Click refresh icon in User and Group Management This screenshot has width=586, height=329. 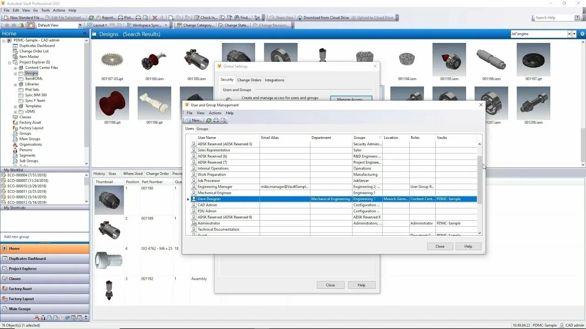[x=209, y=120]
